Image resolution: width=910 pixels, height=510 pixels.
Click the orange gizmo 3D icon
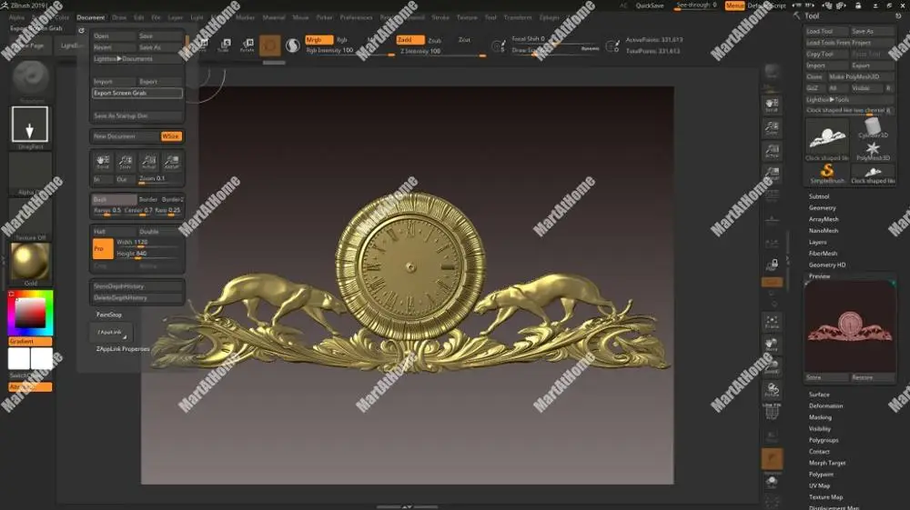point(270,45)
